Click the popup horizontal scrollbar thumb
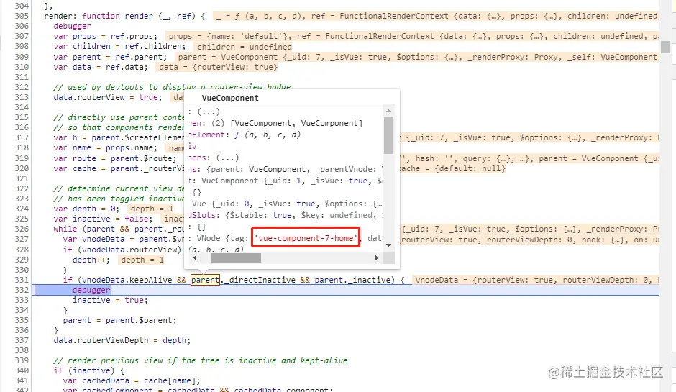676x392 pixels. [236, 258]
